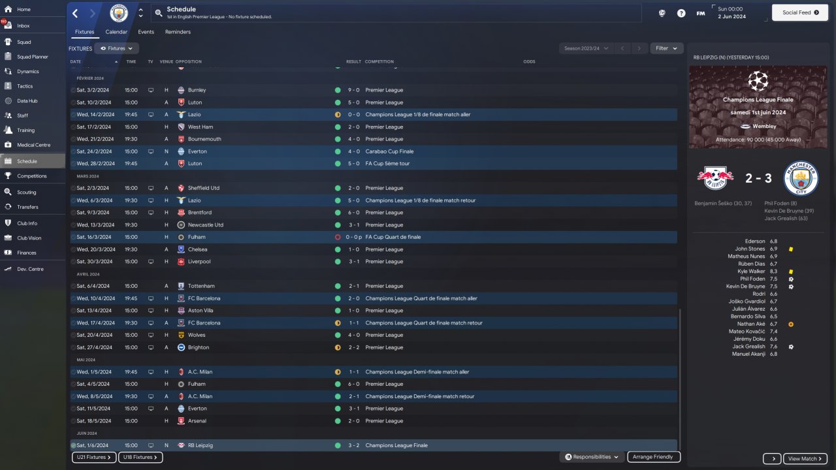The width and height of the screenshot is (836, 470).
Task: Go back with left arrow
Action: 75,13
